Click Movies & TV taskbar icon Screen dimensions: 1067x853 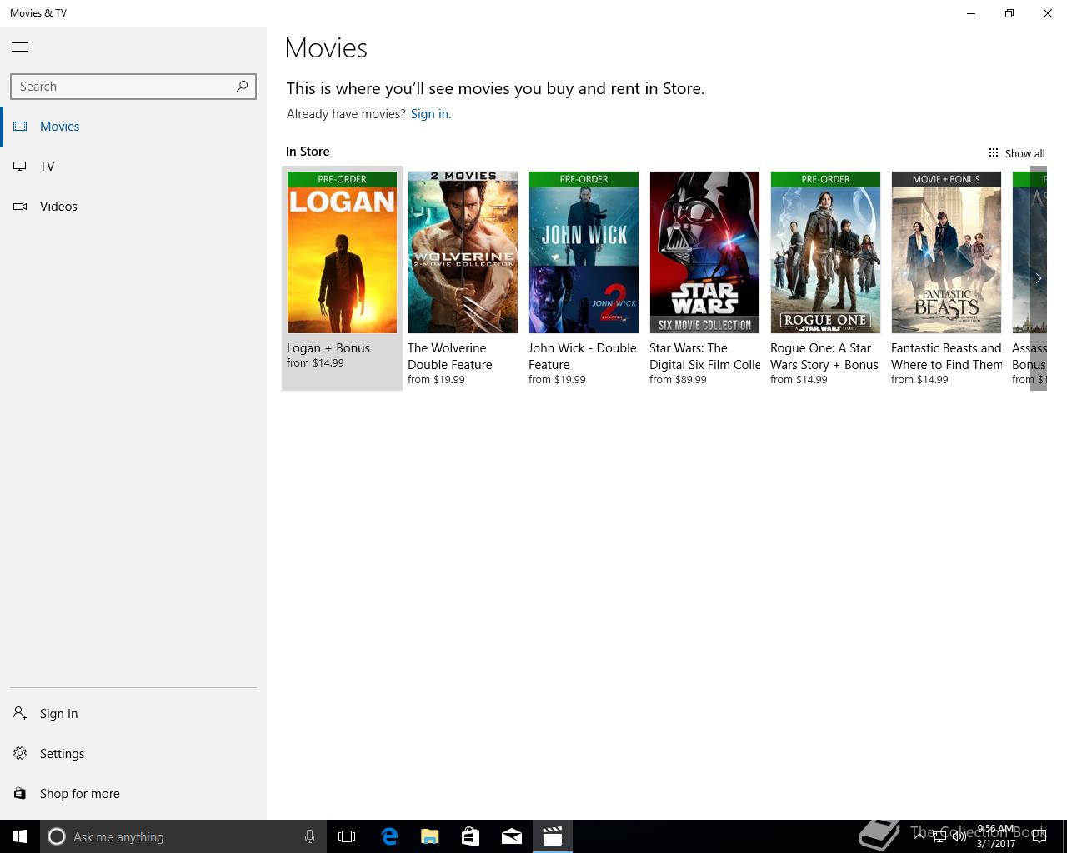(x=552, y=836)
